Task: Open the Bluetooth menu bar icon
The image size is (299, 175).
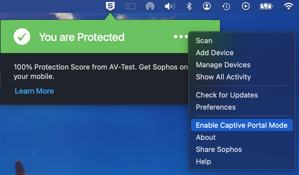Action: pyautogui.click(x=189, y=6)
